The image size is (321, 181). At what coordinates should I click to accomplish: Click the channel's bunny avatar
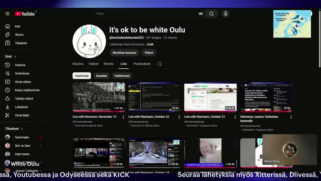(x=89, y=41)
